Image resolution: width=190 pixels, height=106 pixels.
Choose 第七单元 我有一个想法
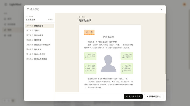(x=39, y=54)
